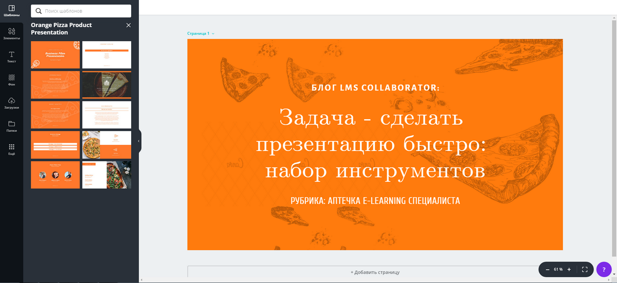Screen dimensions: 617x283
Task: Open the Папки folders tab
Action: [x=11, y=126]
